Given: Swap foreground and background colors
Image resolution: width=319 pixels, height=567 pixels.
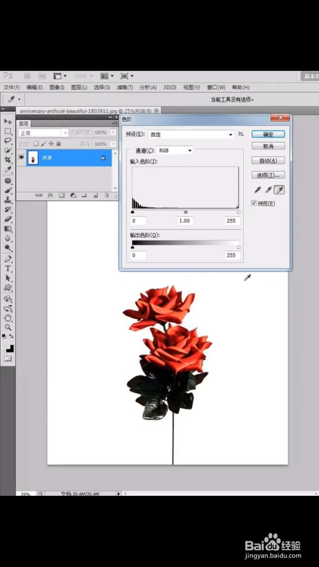Looking at the screenshot, I should (11, 337).
